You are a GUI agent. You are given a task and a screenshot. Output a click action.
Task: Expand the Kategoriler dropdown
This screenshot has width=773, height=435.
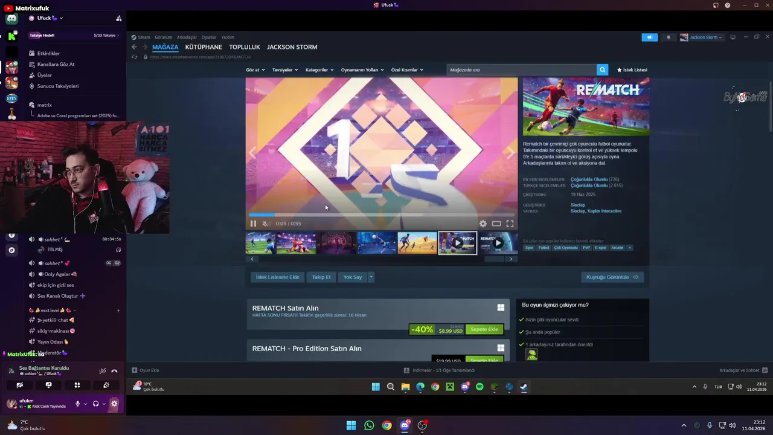click(319, 69)
